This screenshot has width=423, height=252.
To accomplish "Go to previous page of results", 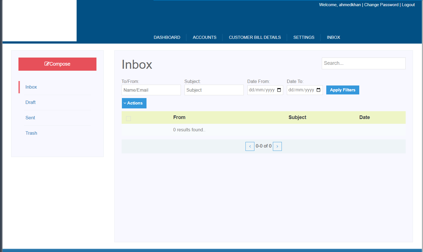I will point(250,146).
